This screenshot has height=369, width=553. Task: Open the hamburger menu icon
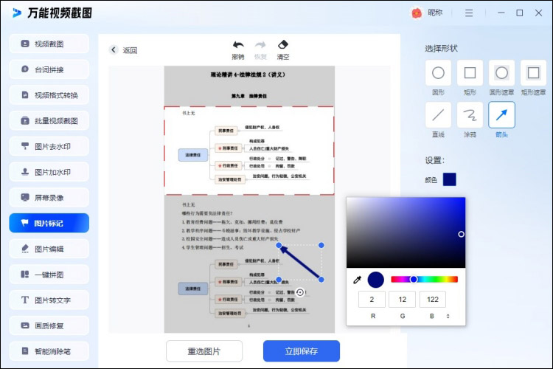[x=469, y=13]
